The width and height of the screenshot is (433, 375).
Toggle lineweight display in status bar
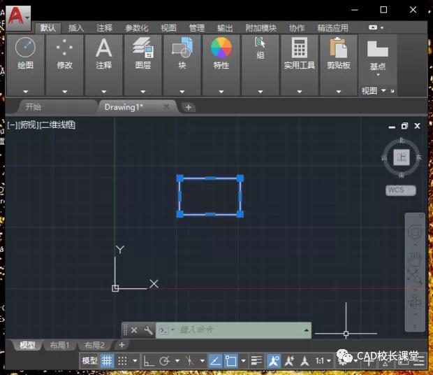[x=256, y=361]
